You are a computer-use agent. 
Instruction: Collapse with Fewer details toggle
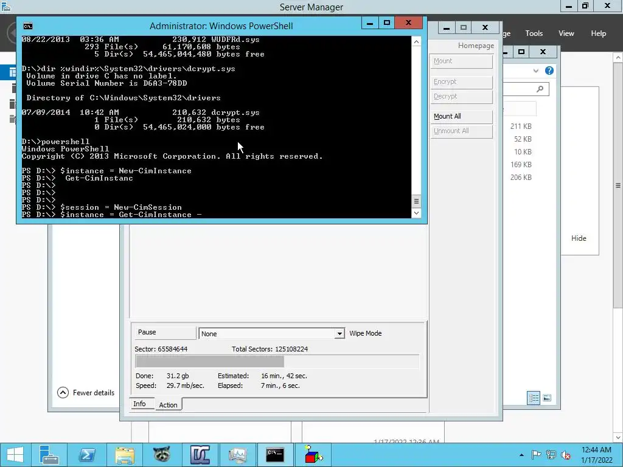tap(86, 393)
